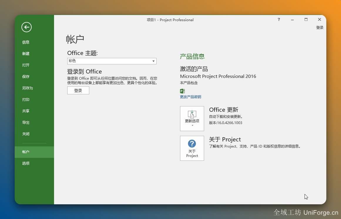Click the green Project product icon
Screen dimensions: 341x219
[x=182, y=91]
